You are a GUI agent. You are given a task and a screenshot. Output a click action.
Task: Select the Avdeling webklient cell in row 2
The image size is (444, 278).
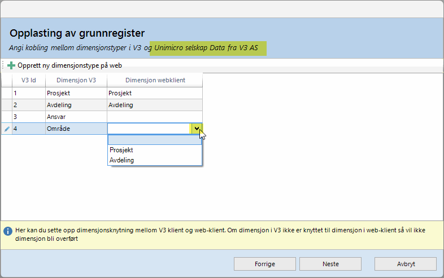154,105
